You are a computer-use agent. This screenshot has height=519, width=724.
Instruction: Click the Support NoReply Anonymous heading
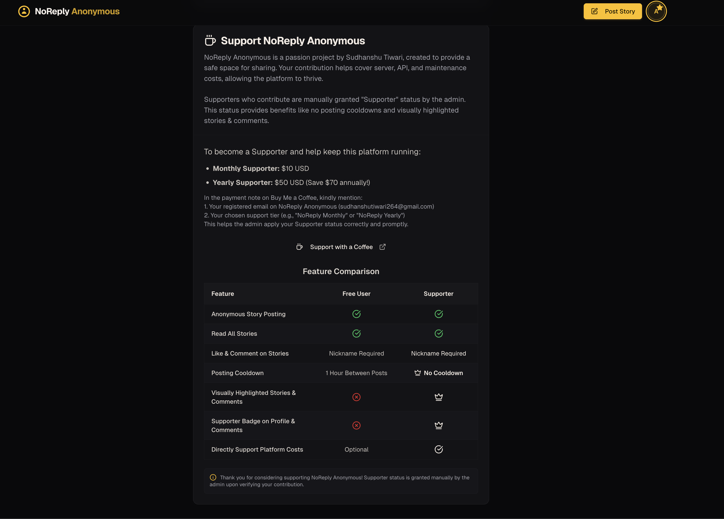coord(293,40)
